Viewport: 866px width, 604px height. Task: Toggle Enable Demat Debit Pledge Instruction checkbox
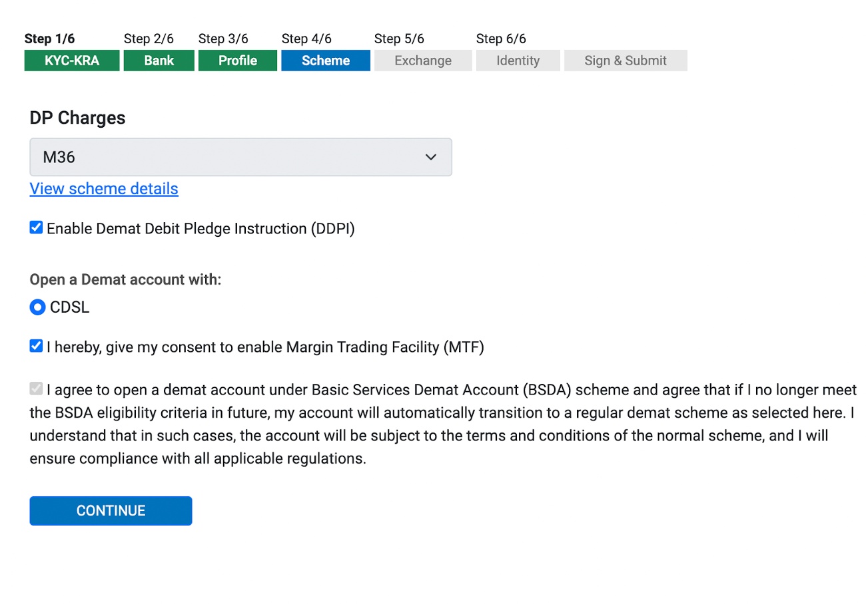(36, 228)
